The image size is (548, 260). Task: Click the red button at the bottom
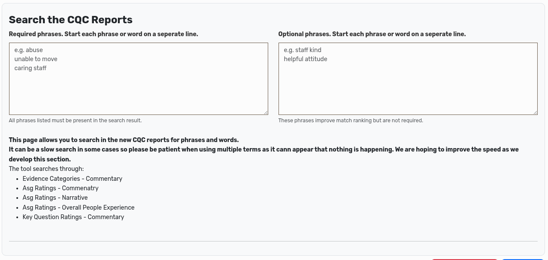click(x=464, y=259)
